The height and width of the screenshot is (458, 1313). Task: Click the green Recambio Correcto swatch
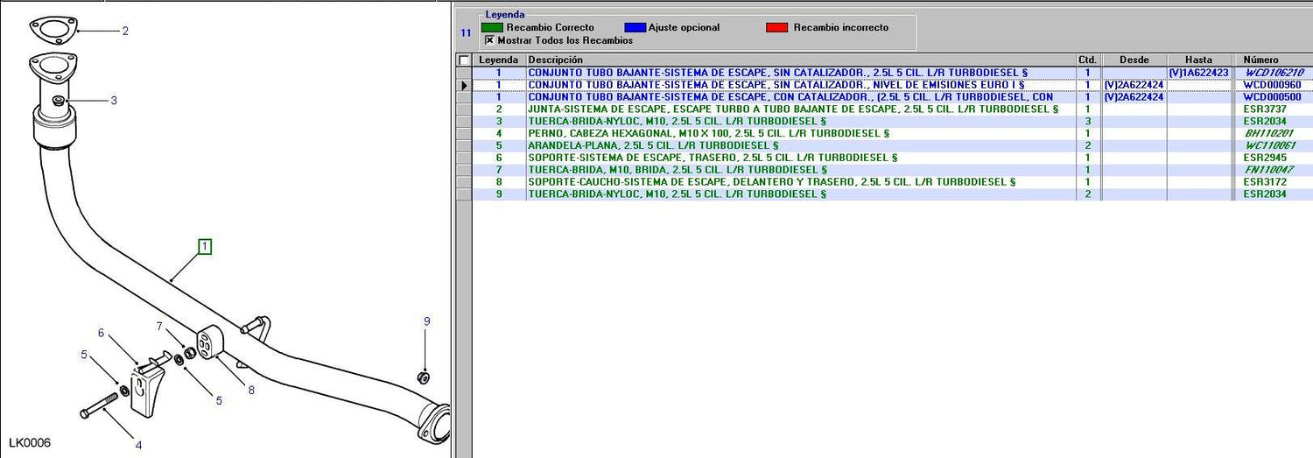coord(493,27)
